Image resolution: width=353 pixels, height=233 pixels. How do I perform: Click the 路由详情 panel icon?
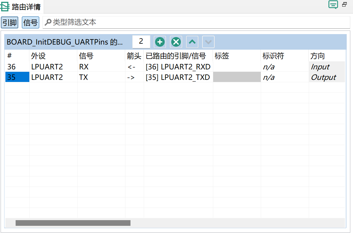coord(5,6)
